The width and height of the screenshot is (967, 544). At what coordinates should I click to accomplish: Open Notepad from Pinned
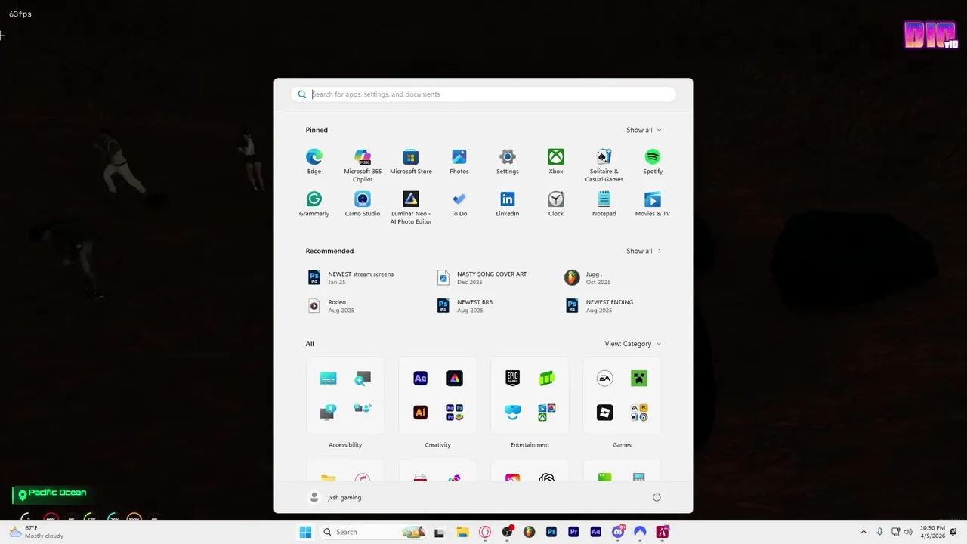[x=604, y=204]
